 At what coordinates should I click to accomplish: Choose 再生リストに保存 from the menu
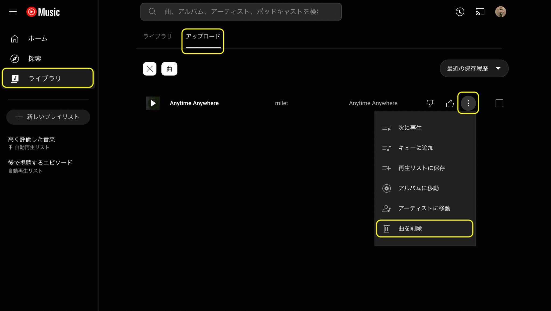(x=425, y=168)
